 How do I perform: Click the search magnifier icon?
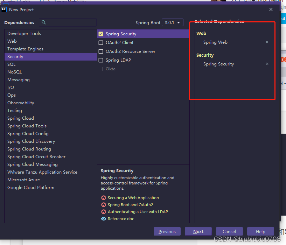[x=43, y=22]
